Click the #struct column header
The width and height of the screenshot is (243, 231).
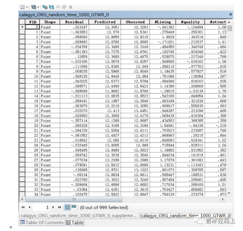coord(216,22)
